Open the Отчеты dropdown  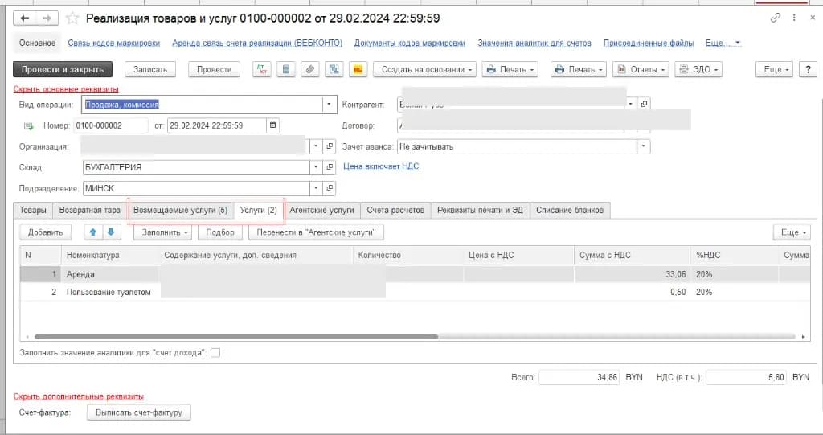pos(641,69)
